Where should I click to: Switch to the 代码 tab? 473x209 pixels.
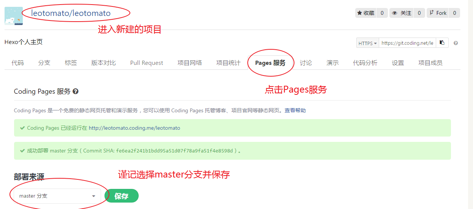[17, 63]
